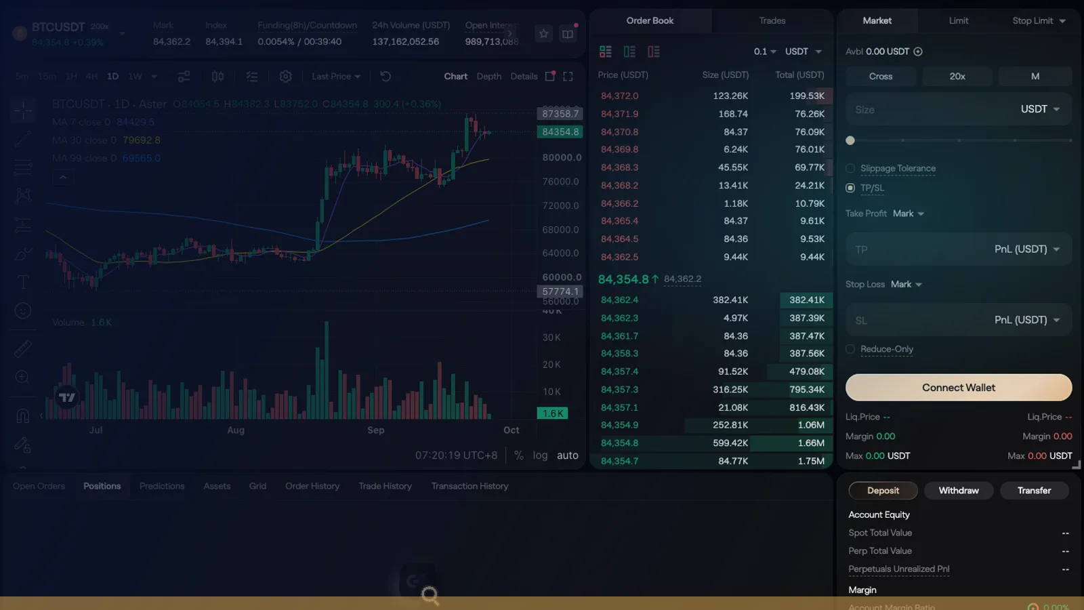Show bids-only order book view
The width and height of the screenshot is (1084, 610).
629,52
